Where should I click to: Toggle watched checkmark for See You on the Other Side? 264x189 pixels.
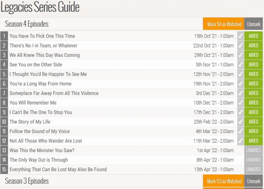click(x=241, y=65)
